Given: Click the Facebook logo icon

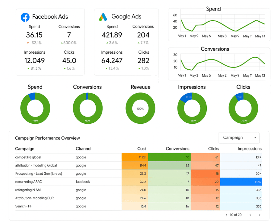Looking at the screenshot, I should pyautogui.click(x=25, y=17).
